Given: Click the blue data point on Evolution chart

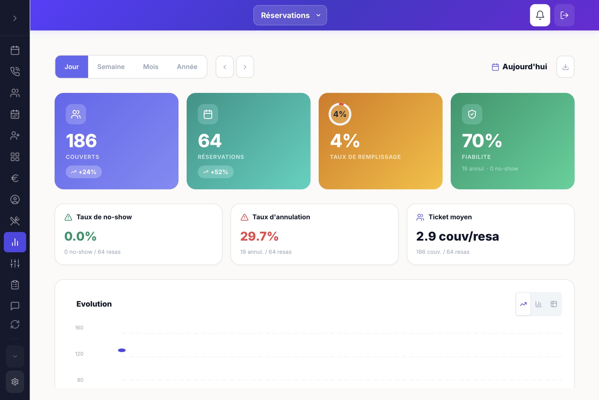Looking at the screenshot, I should click(122, 350).
